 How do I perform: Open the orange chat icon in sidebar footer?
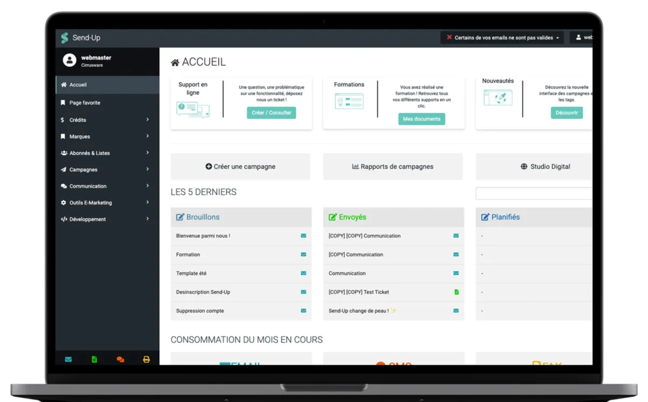point(120,359)
